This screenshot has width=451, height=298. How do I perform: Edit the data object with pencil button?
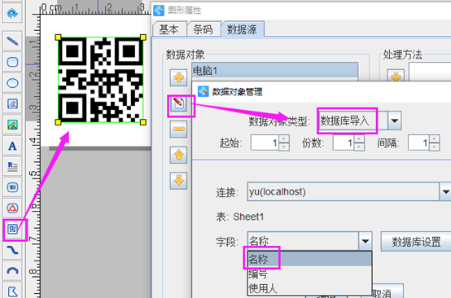(x=178, y=103)
